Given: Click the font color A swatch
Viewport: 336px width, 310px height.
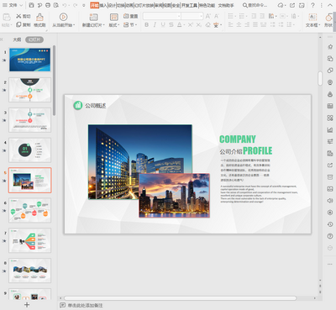Looking at the screenshot, I should [x=180, y=25].
